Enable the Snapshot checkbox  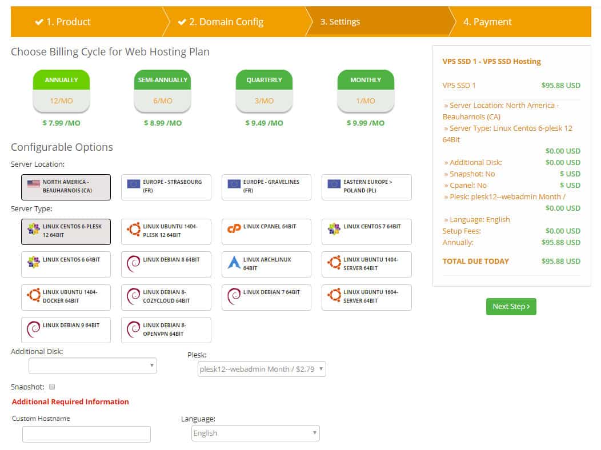click(x=52, y=387)
